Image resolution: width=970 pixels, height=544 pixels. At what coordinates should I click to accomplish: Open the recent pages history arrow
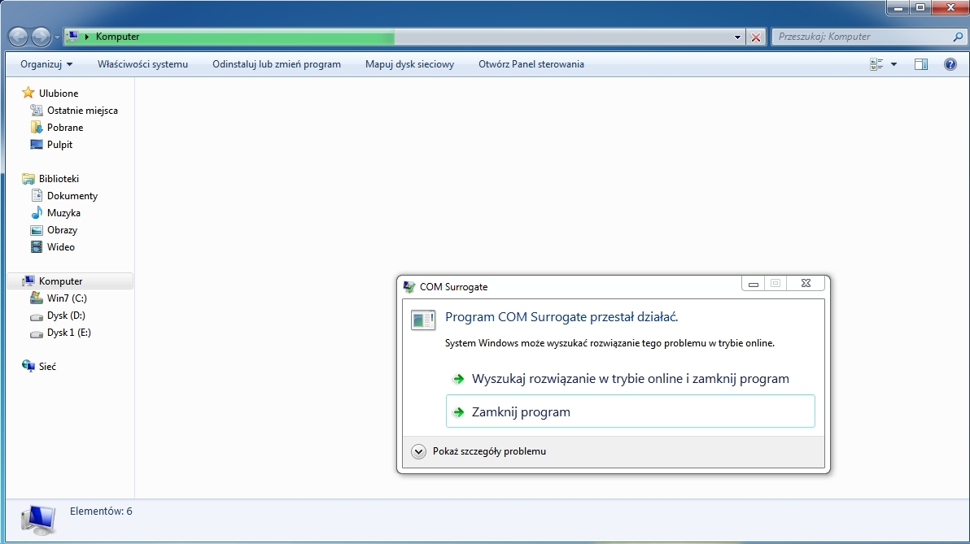[57, 37]
